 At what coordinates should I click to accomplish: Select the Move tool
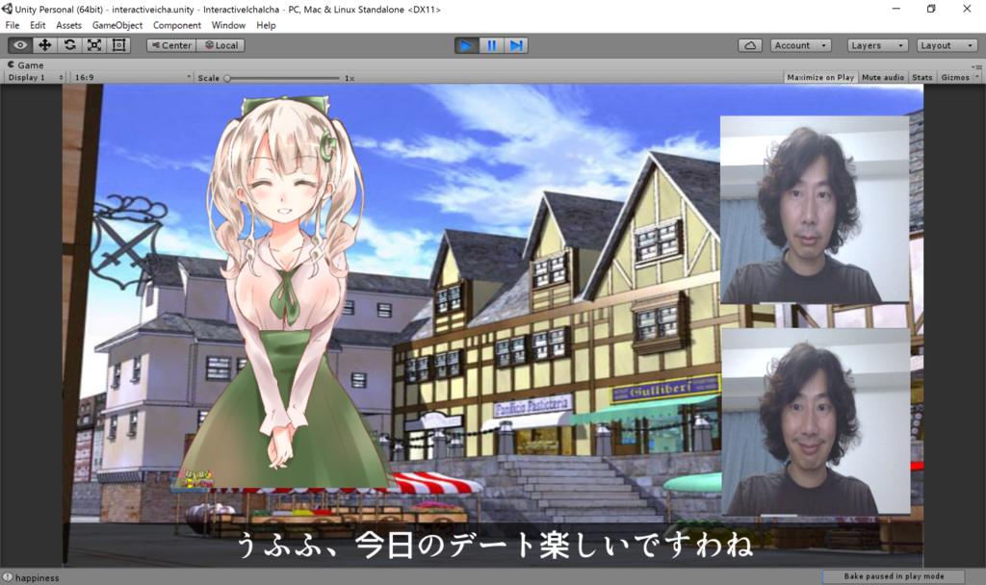44,45
